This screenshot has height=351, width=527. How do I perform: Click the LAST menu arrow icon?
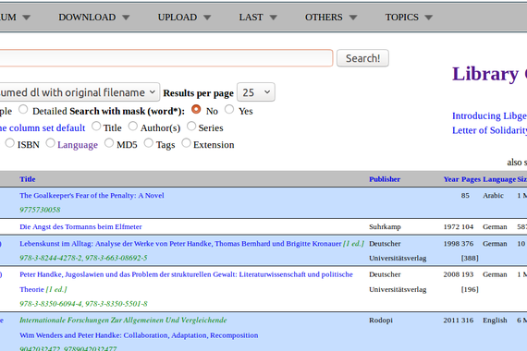[274, 18]
